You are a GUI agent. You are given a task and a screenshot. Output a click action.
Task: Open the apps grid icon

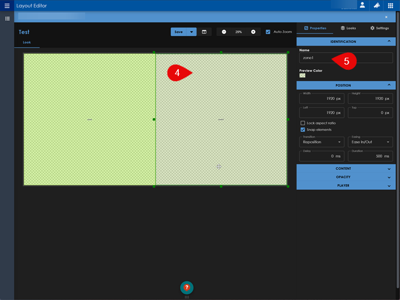(390, 5)
